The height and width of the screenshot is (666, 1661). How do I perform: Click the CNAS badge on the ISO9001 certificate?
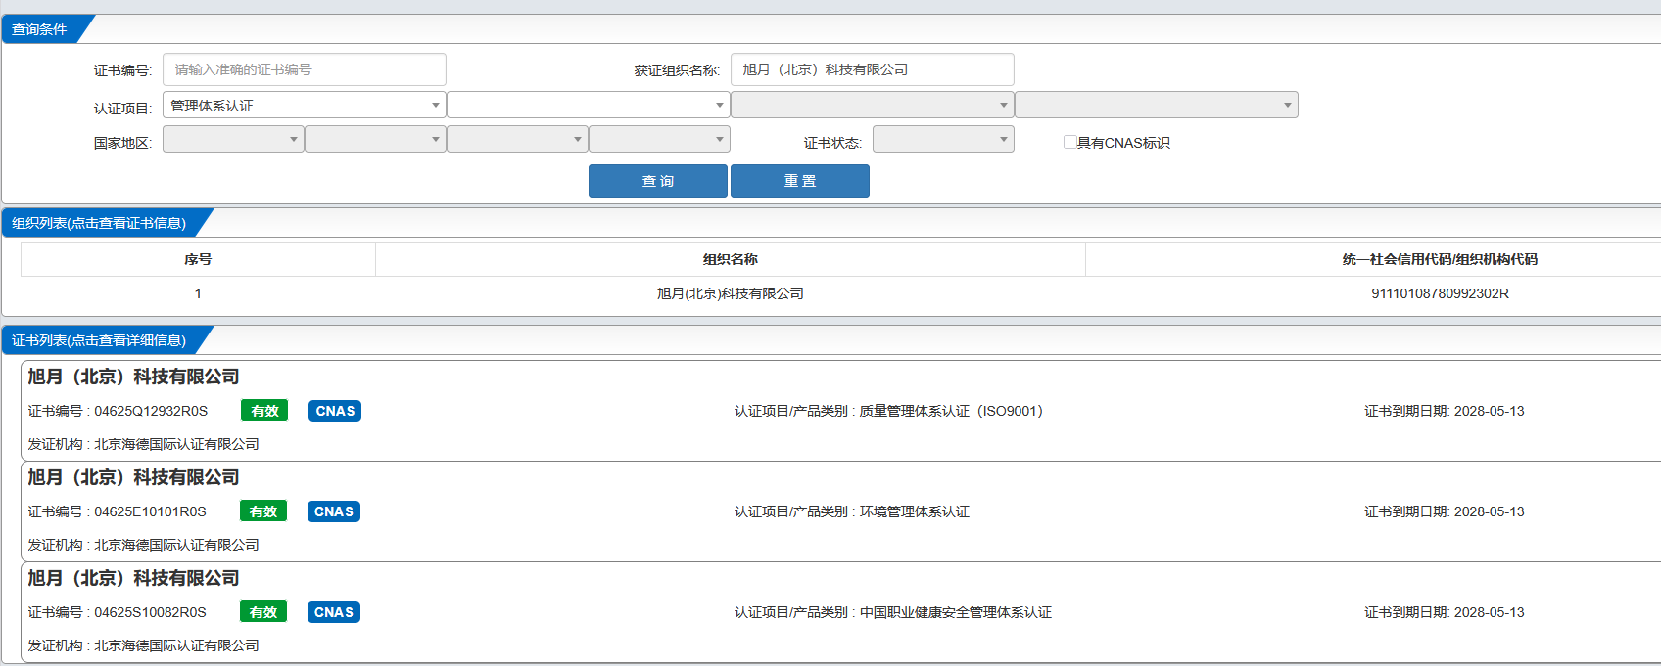pos(335,411)
